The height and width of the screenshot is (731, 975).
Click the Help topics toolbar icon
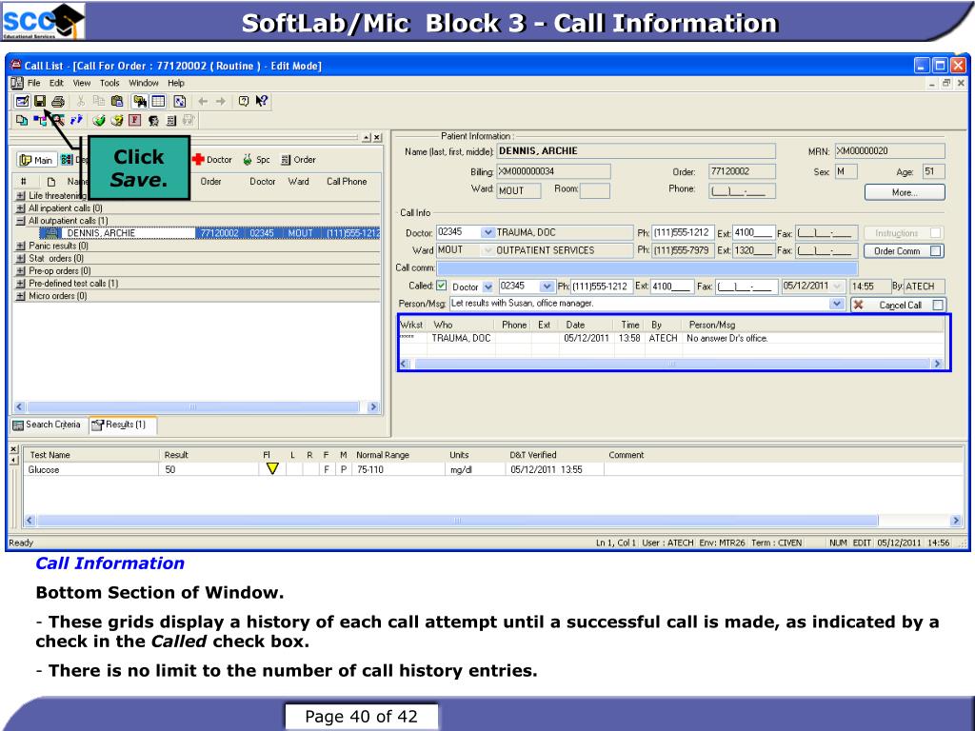[x=244, y=101]
